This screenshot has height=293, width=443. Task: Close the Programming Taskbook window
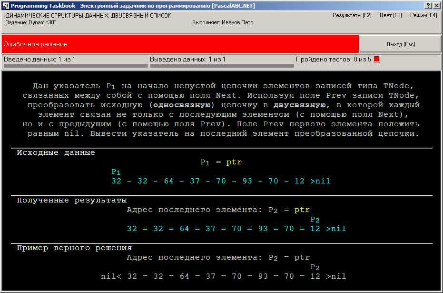436,6
